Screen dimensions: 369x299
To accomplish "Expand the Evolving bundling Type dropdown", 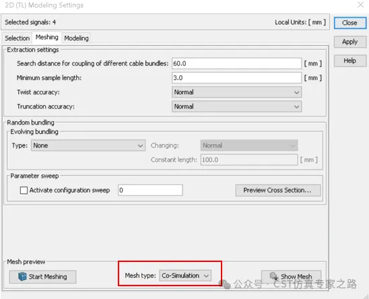I will point(88,145).
